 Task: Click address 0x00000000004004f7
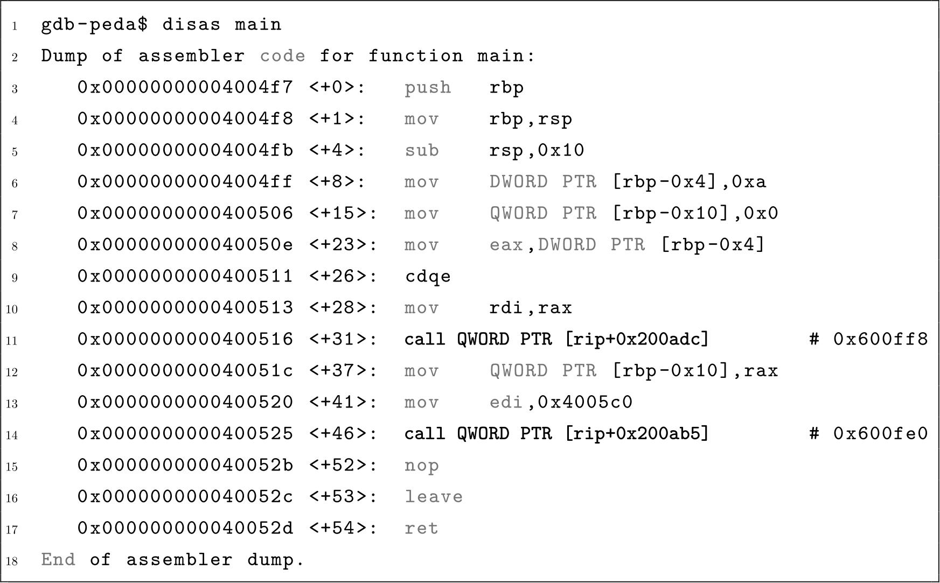pos(185,87)
